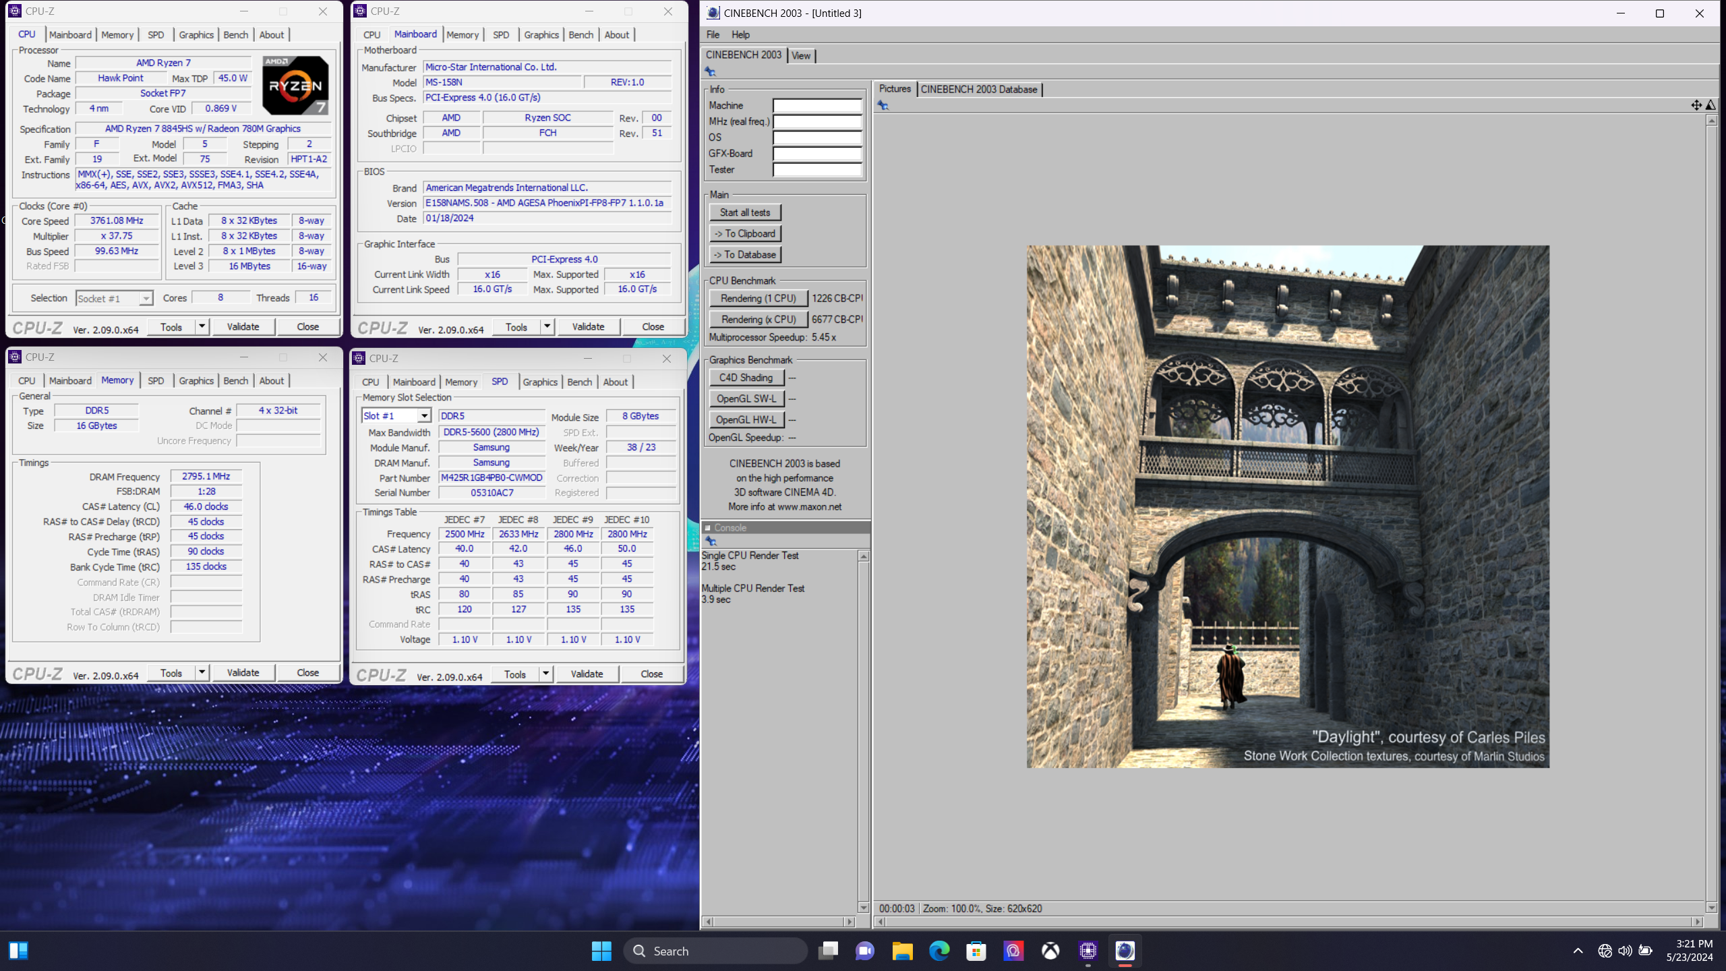Click Start all tests button

tap(745, 212)
